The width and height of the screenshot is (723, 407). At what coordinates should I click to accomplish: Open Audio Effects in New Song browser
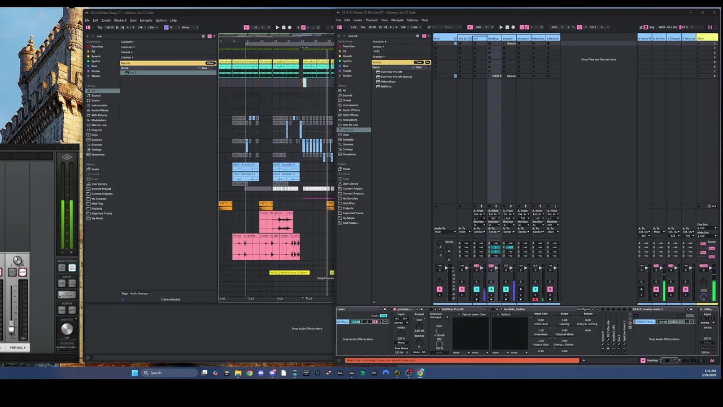99,110
